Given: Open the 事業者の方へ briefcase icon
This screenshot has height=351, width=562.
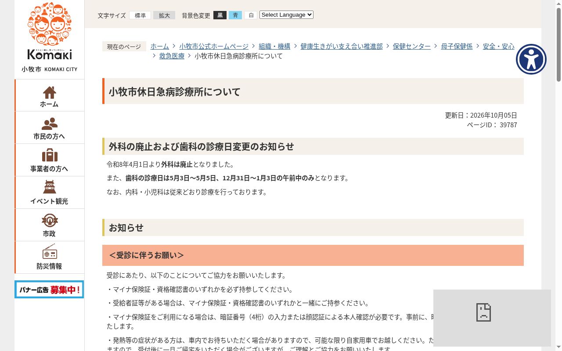Looking at the screenshot, I should pos(50,155).
